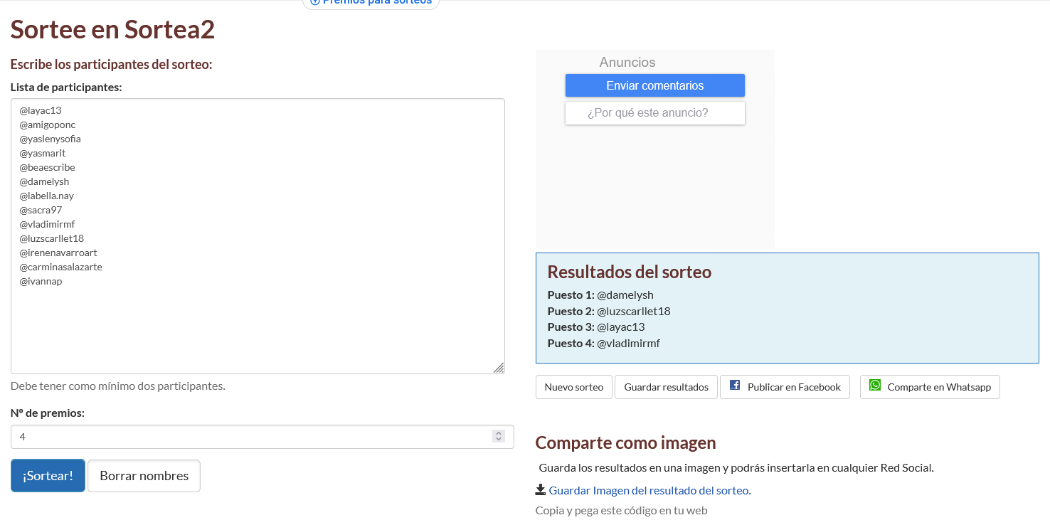Click the Nº de premios label
The image size is (1050, 525).
(x=48, y=413)
